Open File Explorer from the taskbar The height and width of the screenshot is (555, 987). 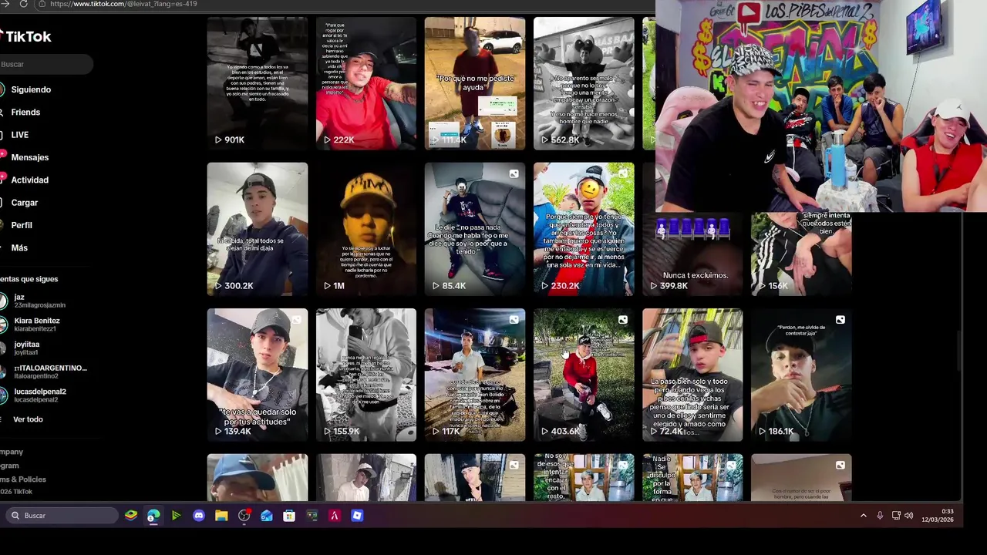click(x=221, y=516)
